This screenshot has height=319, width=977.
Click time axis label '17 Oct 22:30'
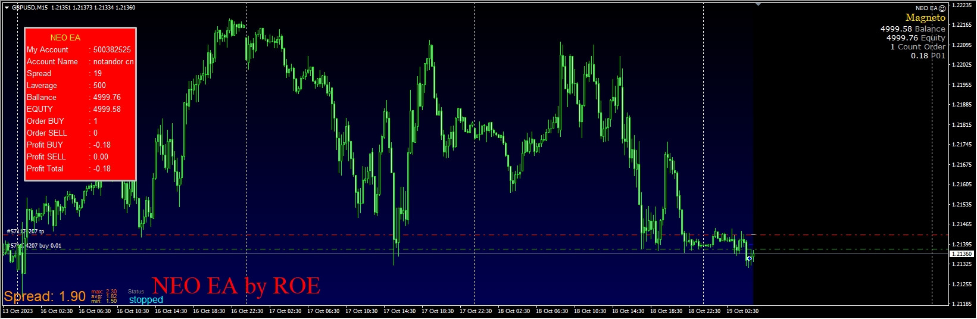point(476,311)
